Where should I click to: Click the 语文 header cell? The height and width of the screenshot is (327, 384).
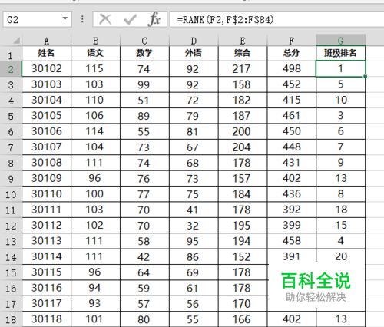coord(95,53)
